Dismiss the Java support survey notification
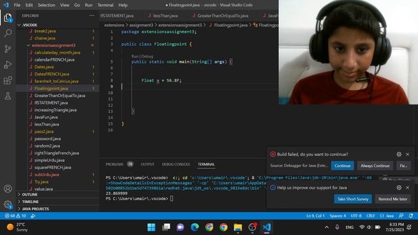Viewport: 418px width, 235px height. pyautogui.click(x=408, y=187)
